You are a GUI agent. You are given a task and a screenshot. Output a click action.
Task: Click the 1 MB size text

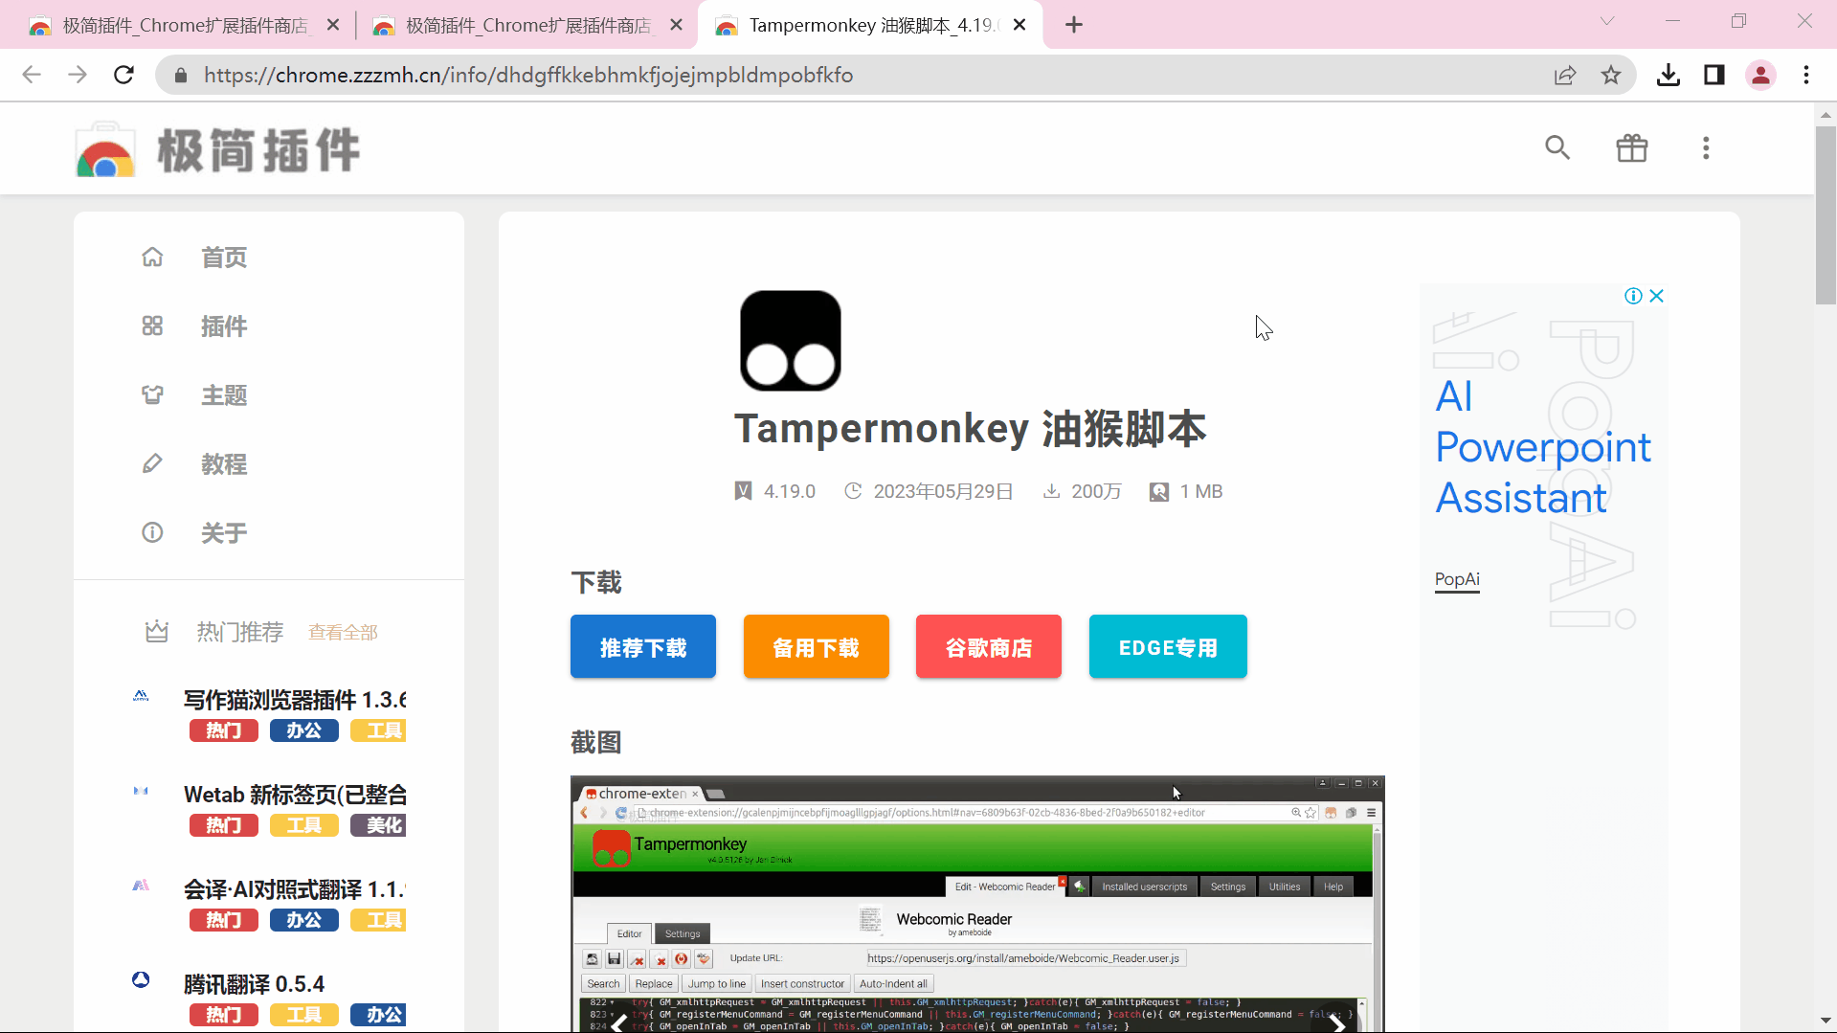[1200, 491]
